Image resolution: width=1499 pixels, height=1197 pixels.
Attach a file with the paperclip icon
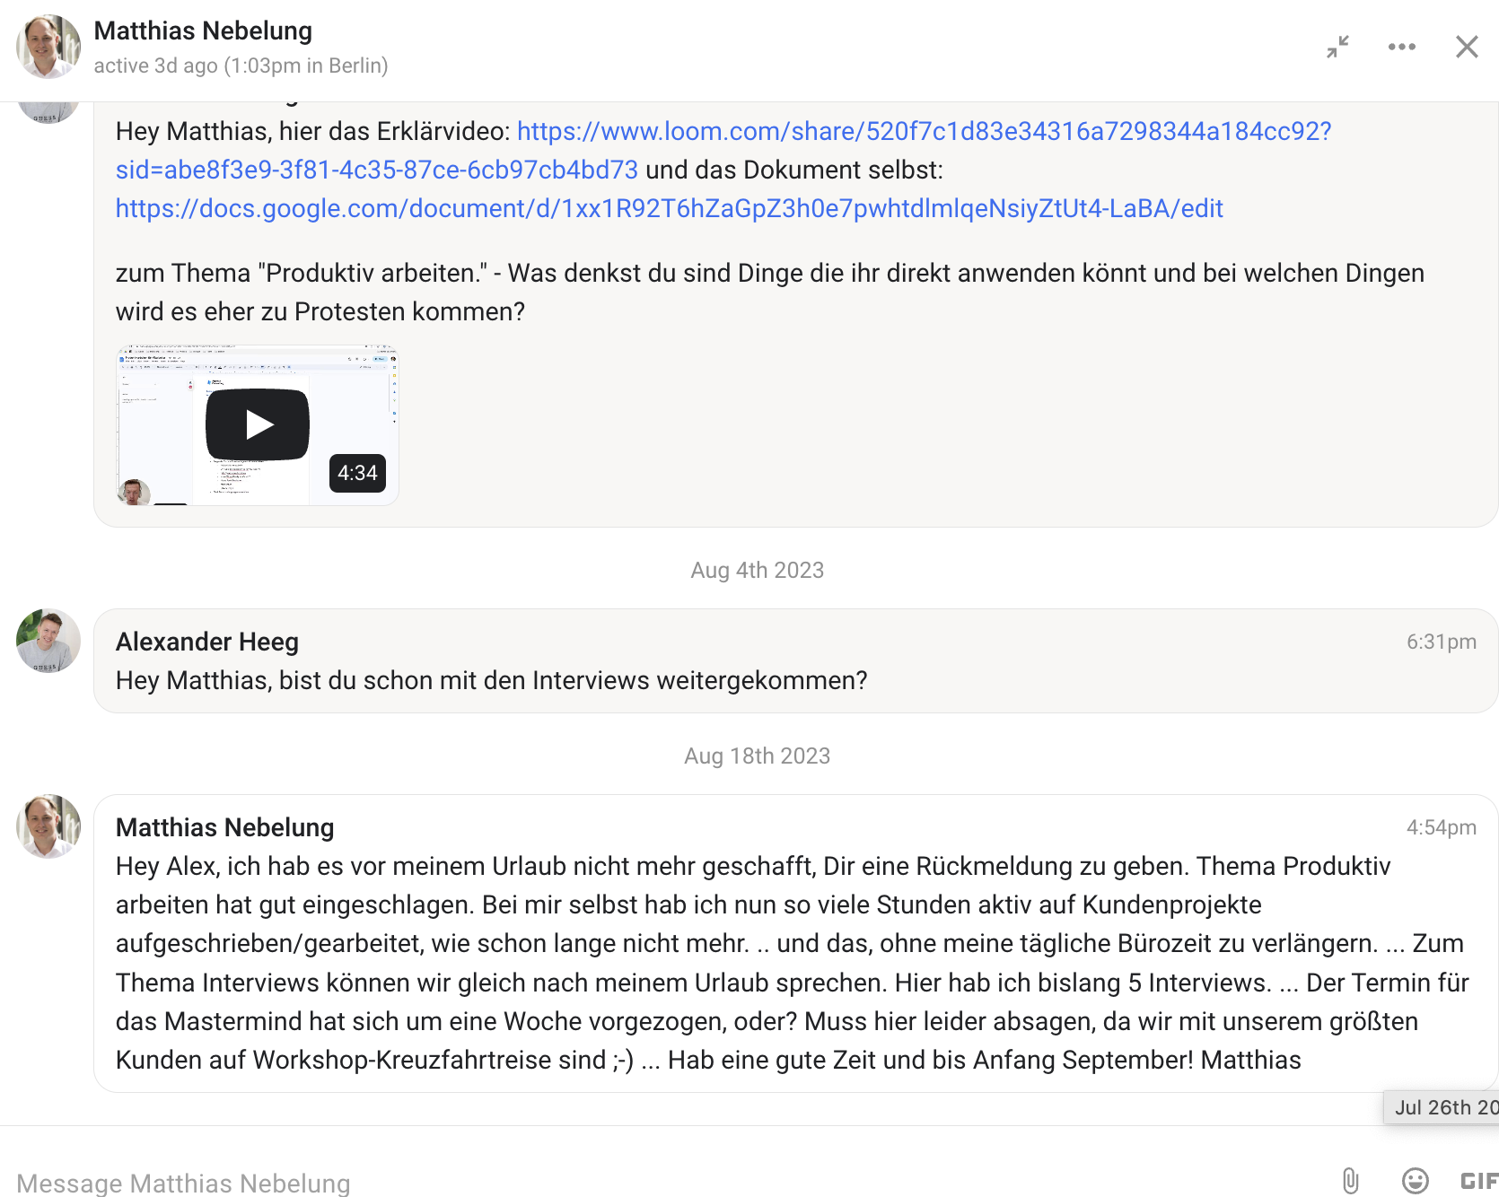click(x=1350, y=1181)
